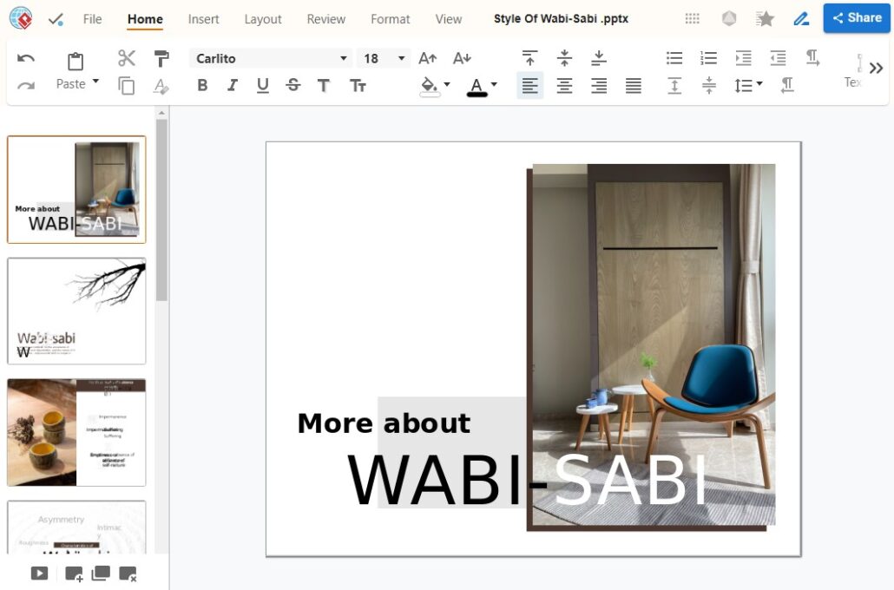Start the slideshow with the play icon

click(x=38, y=573)
